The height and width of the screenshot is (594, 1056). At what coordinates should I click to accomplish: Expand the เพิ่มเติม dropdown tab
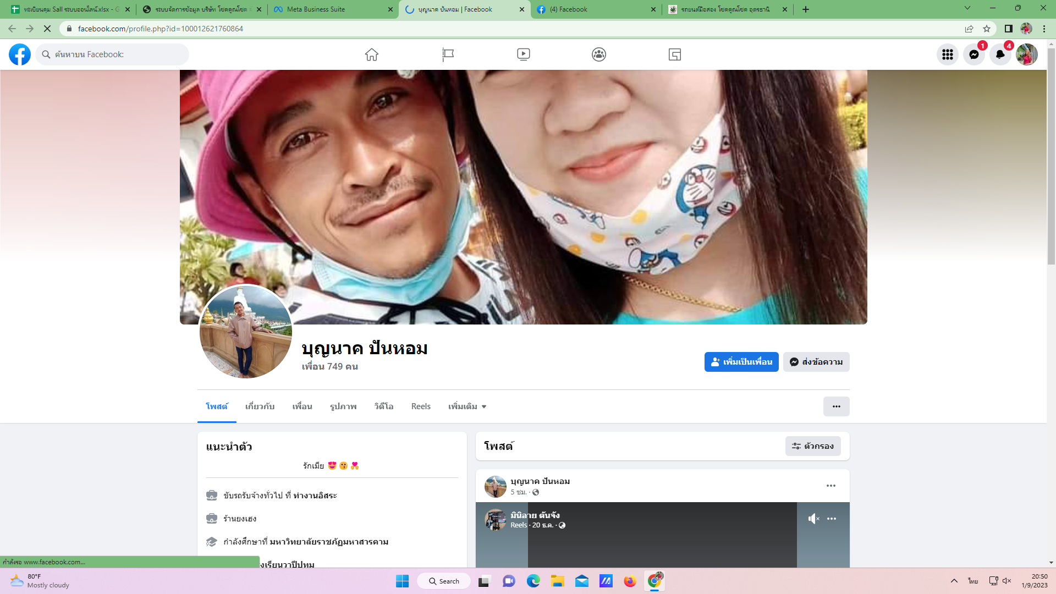(x=467, y=406)
